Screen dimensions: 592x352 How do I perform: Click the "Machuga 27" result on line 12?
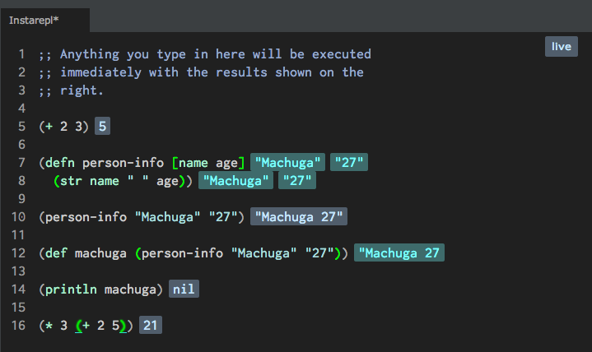(x=399, y=253)
